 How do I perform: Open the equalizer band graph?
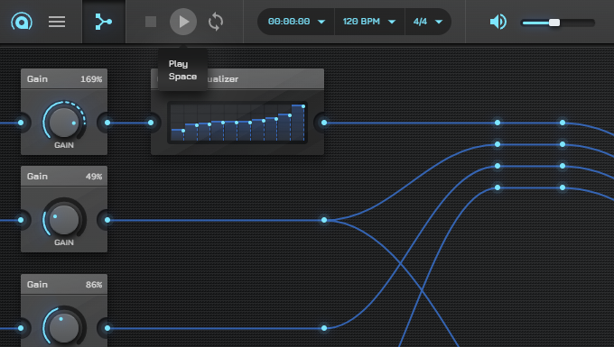pyautogui.click(x=237, y=123)
